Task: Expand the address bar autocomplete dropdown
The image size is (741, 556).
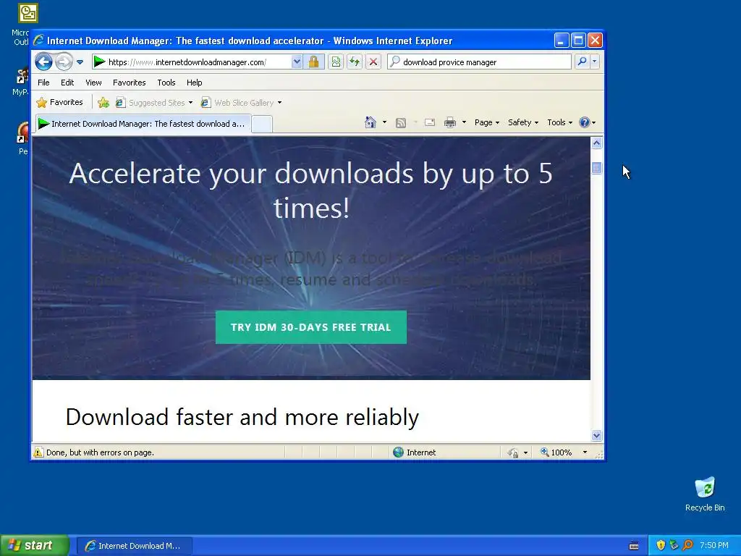Action: point(296,62)
